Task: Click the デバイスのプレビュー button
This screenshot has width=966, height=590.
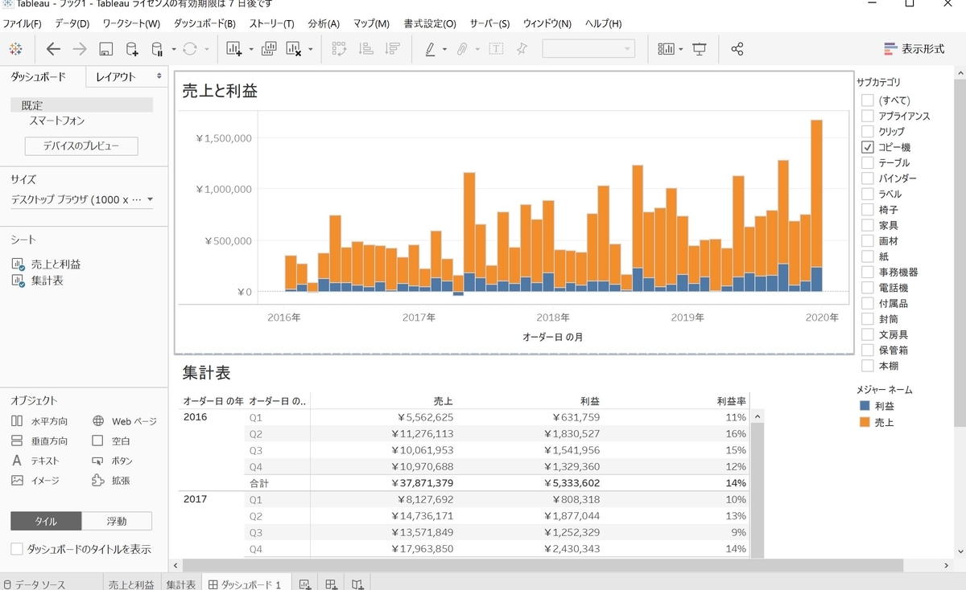Action: [81, 146]
